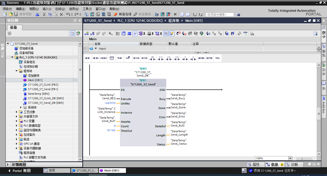Collapse the project tree with the arrow
The image size is (327, 176).
click(x=80, y=20)
